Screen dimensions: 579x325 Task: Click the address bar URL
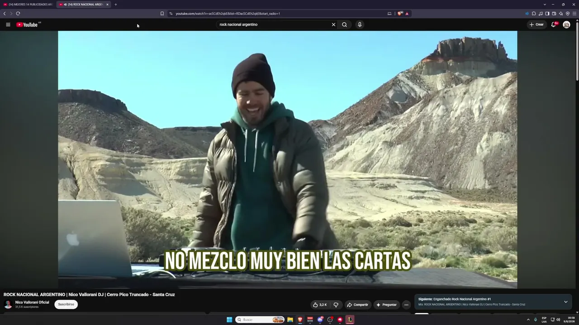coord(228,14)
